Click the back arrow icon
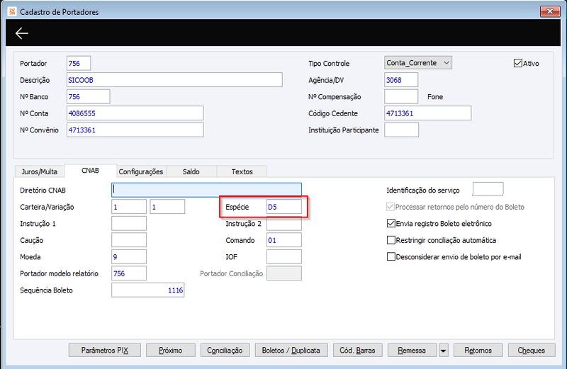This screenshot has width=567, height=369. point(22,33)
